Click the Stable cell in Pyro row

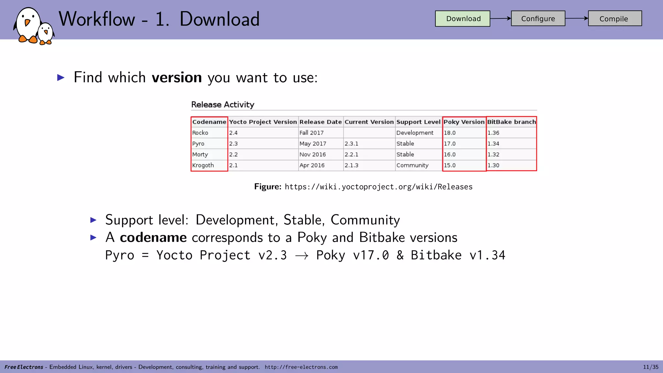[418, 143]
